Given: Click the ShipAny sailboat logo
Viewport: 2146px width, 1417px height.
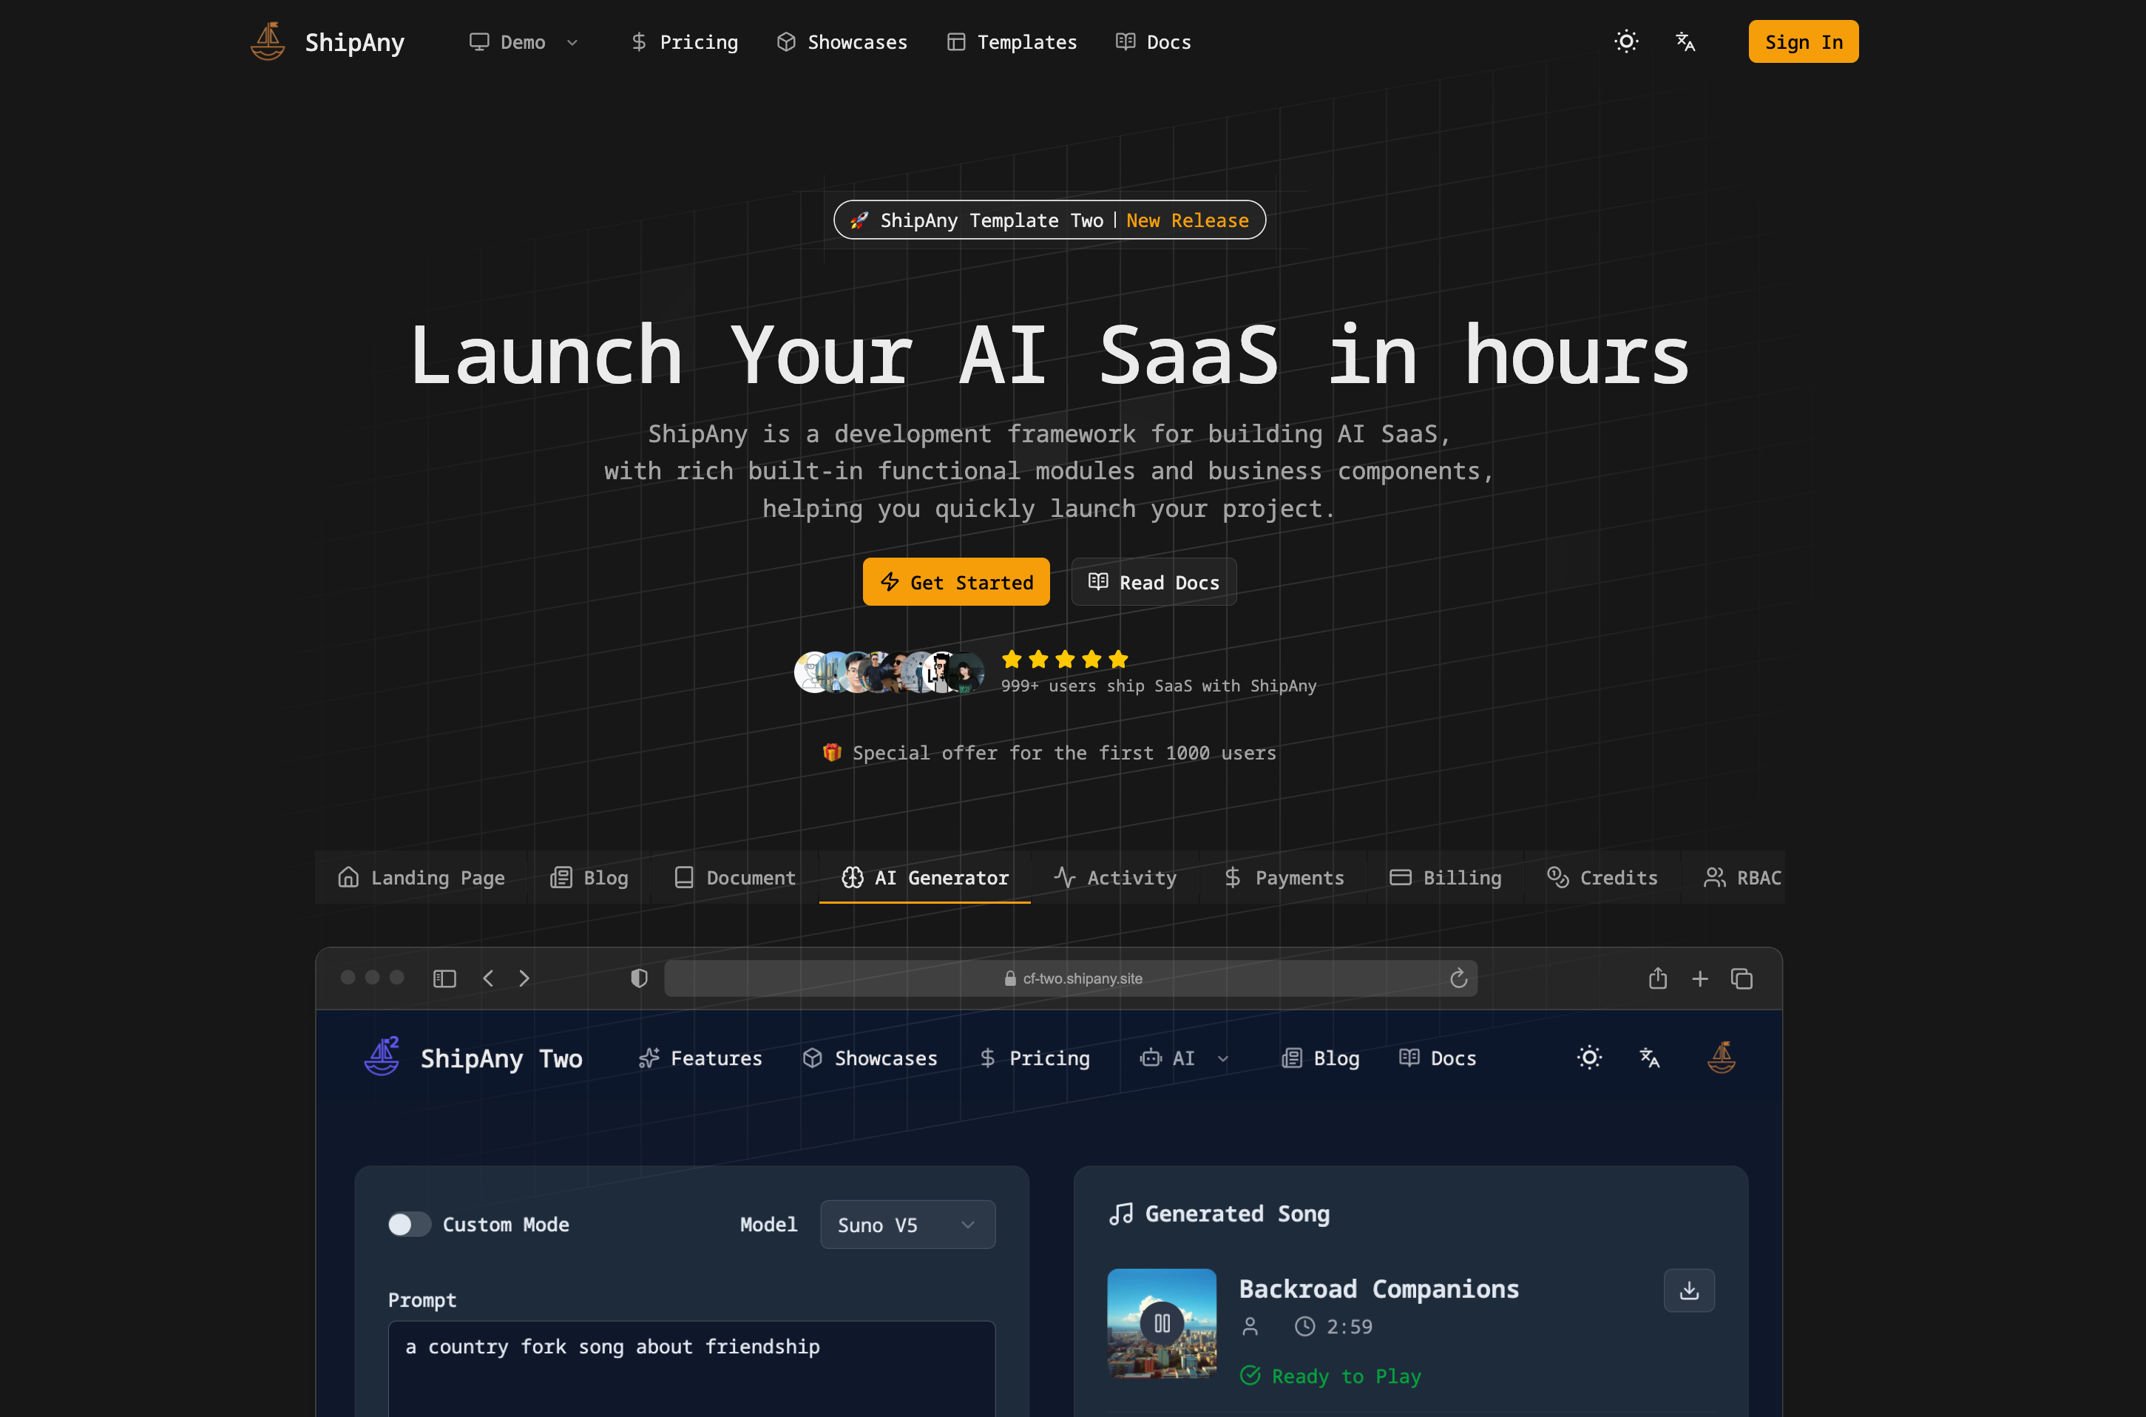Looking at the screenshot, I should pyautogui.click(x=268, y=41).
